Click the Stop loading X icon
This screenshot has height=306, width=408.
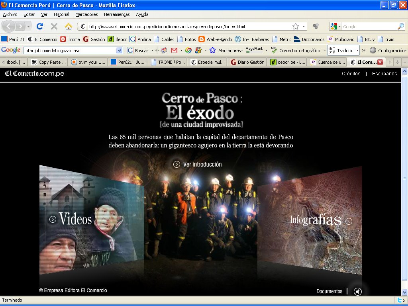pos(54,27)
